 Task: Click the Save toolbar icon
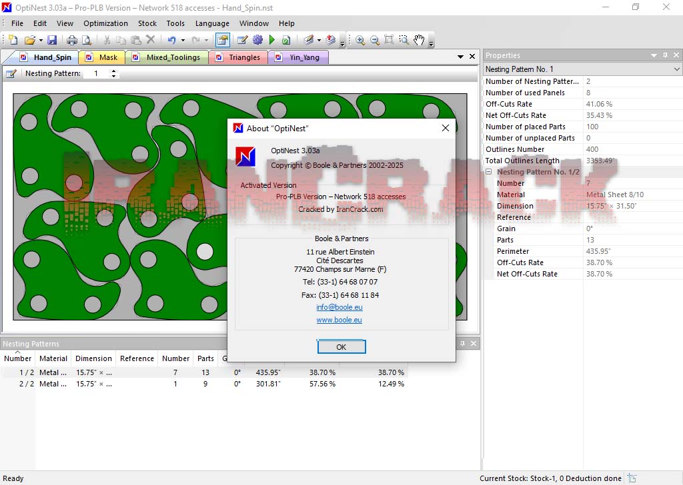(52, 41)
